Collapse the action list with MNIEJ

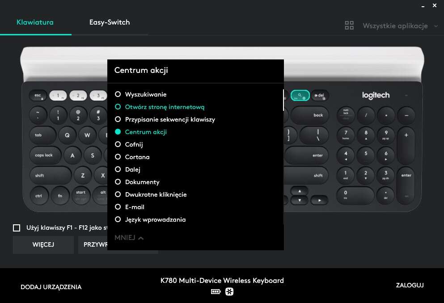128,238
